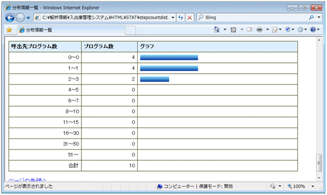Click the 4～5 range cell
The image size is (327, 195).
45,90
